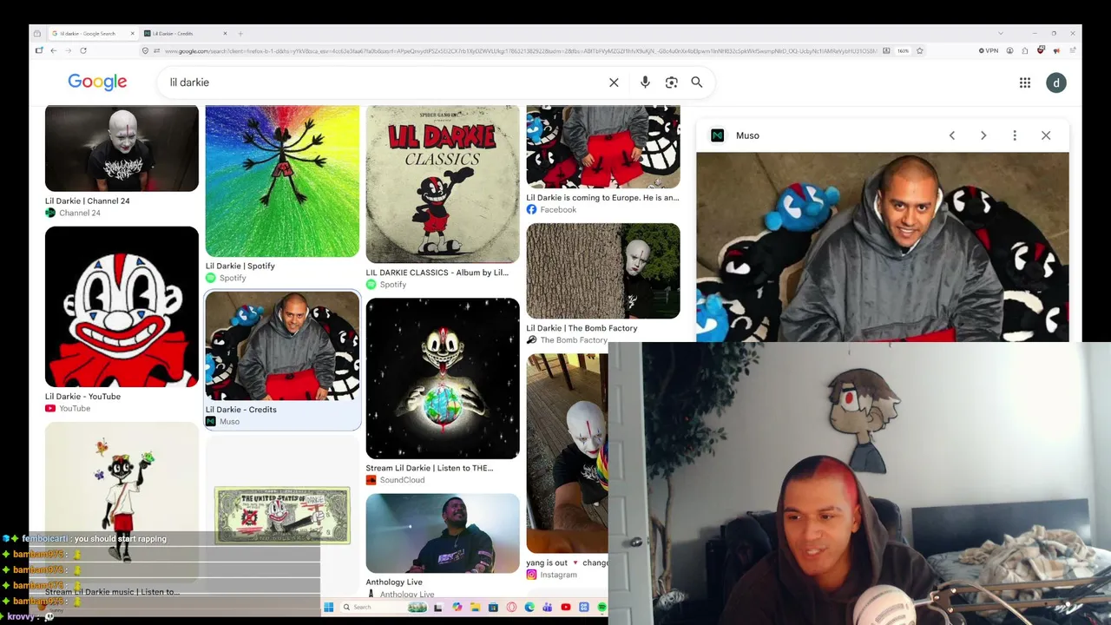Show next image in the Muso preview panel
The image size is (1111, 625).
pyautogui.click(x=983, y=135)
